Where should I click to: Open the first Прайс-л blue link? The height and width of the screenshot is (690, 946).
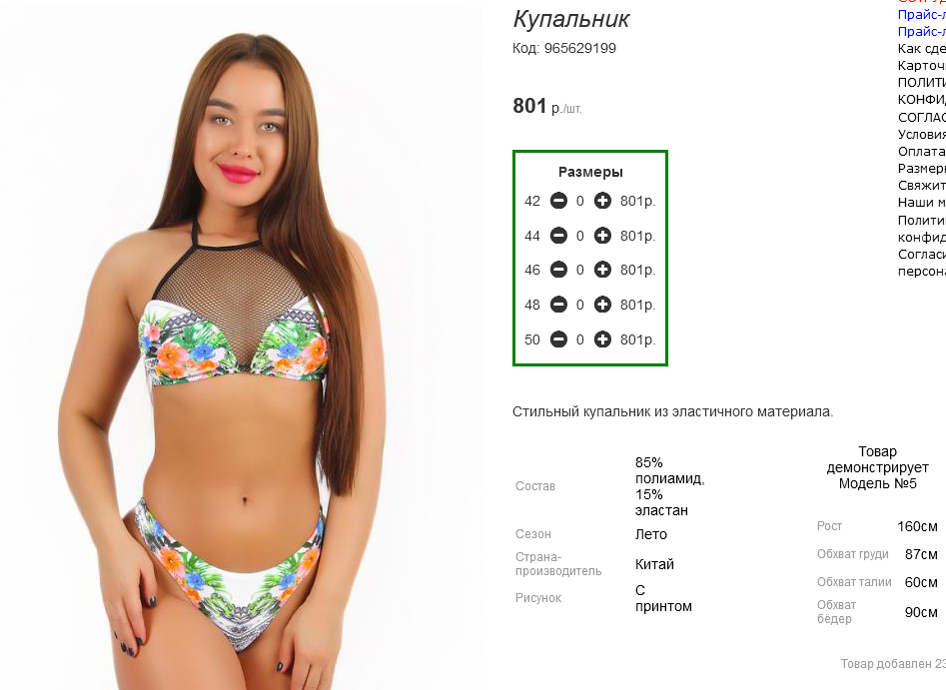[x=921, y=15]
